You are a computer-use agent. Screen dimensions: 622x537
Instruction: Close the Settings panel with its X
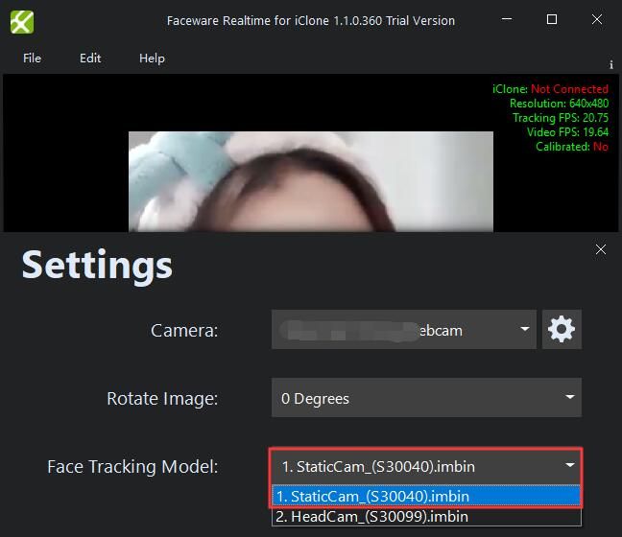(601, 249)
